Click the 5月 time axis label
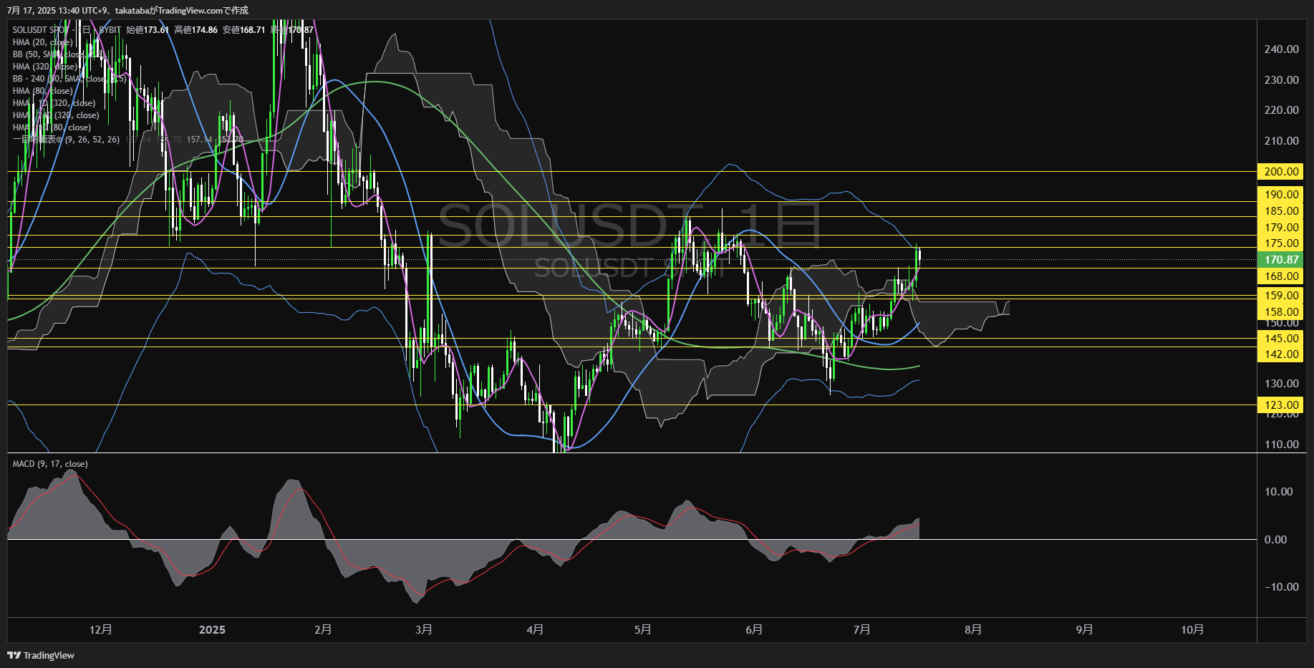Viewport: 1314px width, 668px height. pyautogui.click(x=642, y=630)
